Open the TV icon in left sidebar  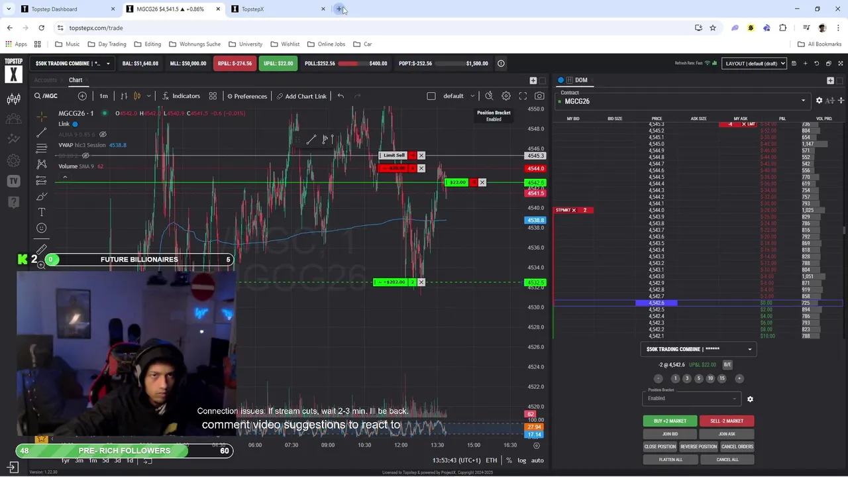[x=13, y=181]
